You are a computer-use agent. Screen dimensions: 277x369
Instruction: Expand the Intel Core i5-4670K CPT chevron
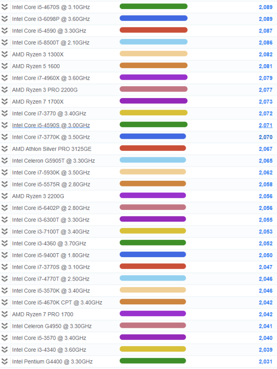coord(4,302)
